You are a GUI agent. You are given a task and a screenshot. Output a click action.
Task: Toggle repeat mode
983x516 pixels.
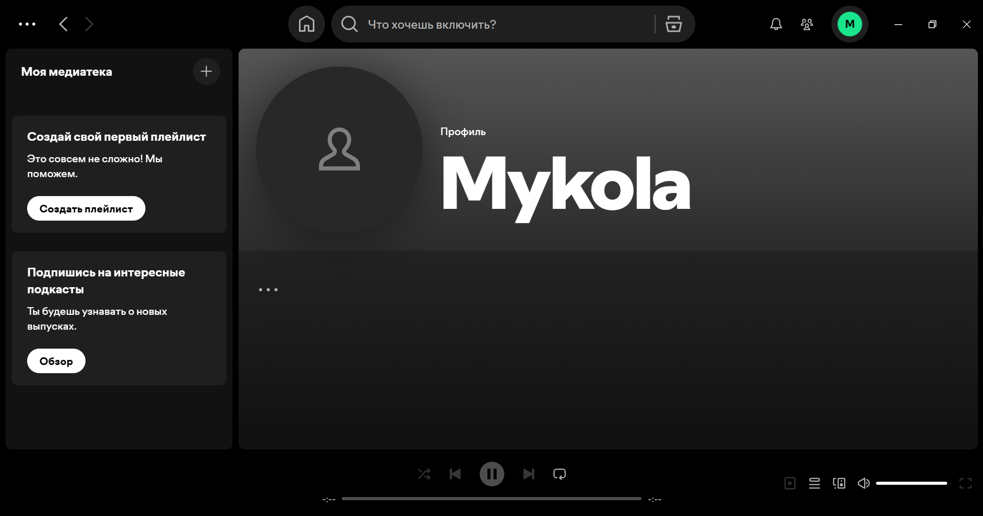[x=559, y=474]
